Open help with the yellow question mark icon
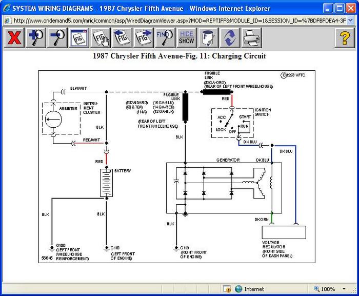 (345, 38)
